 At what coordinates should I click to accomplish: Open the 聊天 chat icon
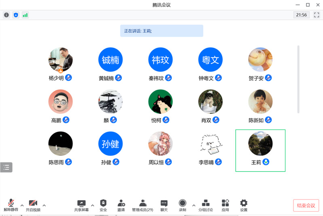point(164,203)
